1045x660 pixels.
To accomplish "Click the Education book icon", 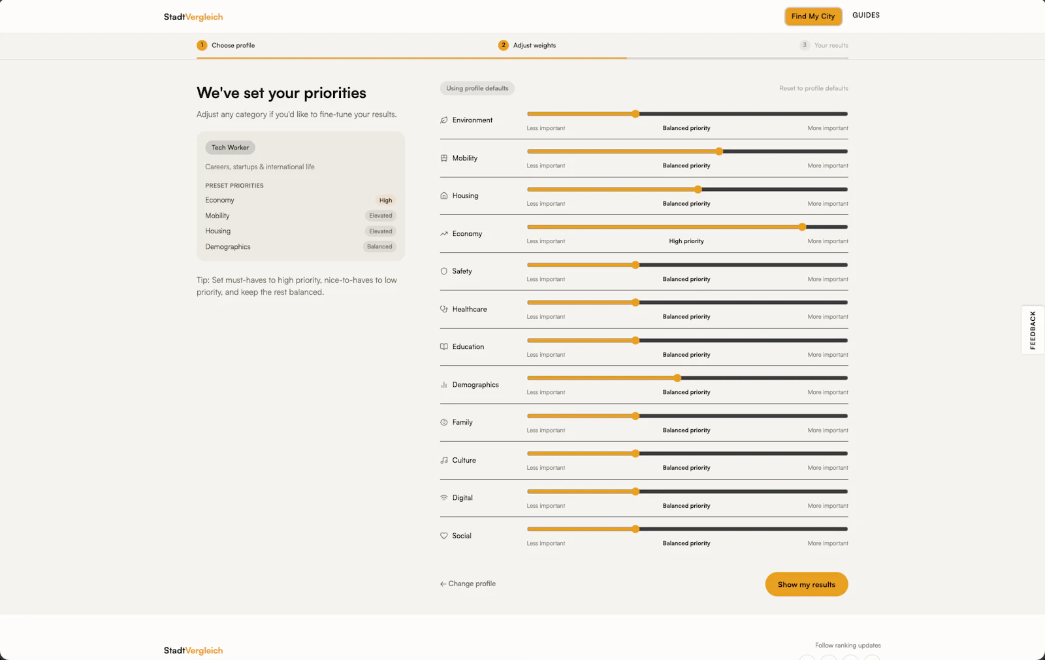I will pos(444,347).
